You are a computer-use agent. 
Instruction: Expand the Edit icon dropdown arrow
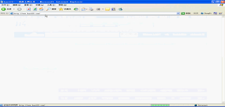click(x=103, y=9)
